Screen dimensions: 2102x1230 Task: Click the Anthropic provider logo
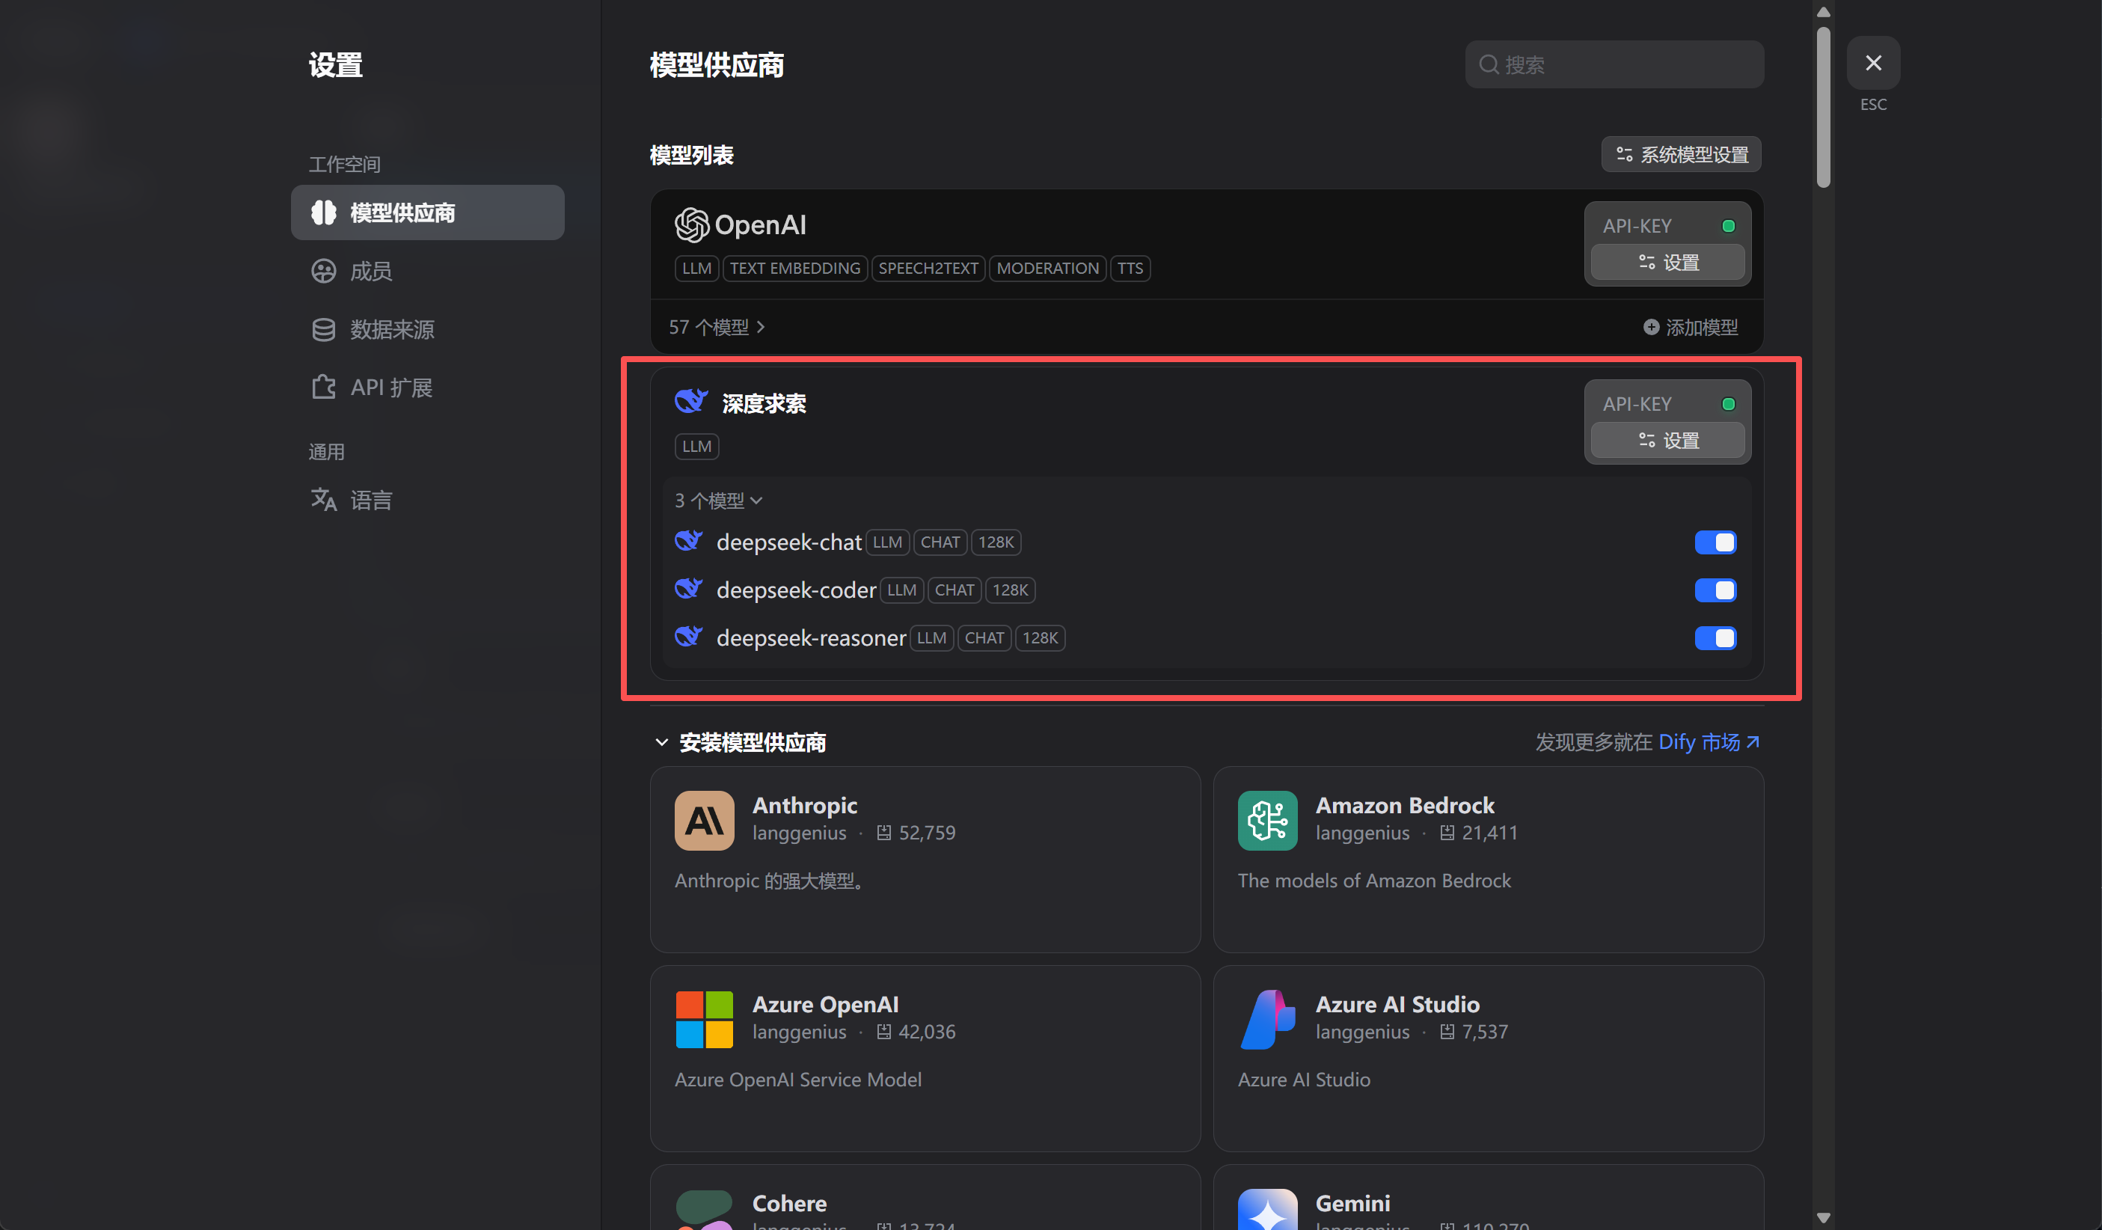pos(704,820)
